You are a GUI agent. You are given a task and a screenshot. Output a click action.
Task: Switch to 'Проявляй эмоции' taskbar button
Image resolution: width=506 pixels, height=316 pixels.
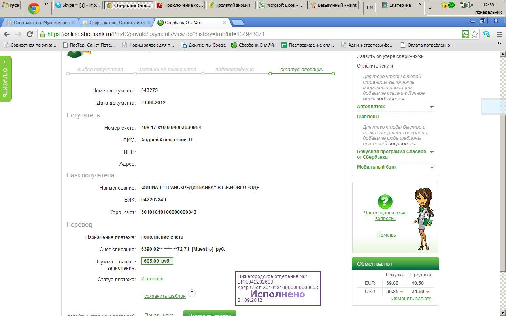tap(231, 6)
